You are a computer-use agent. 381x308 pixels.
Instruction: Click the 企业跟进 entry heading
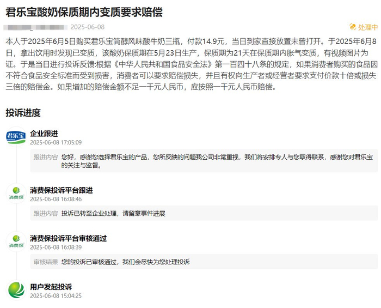click(44, 134)
